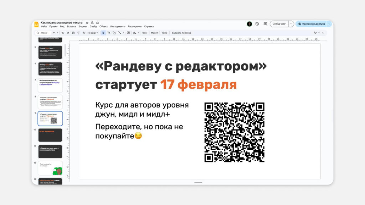Click the pointer mode icon on toolbar right
The image size is (365, 205).
click(x=315, y=33)
